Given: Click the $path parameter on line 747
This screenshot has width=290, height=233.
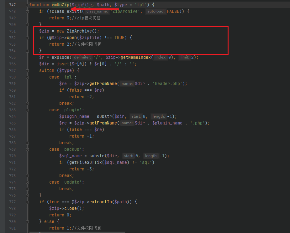Looking at the screenshot, I should (103, 5).
